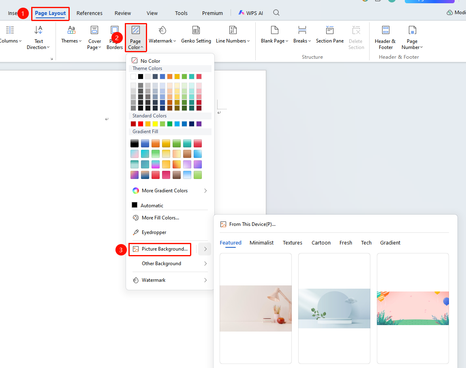
Task: Open the Tools tab
Action: click(181, 13)
